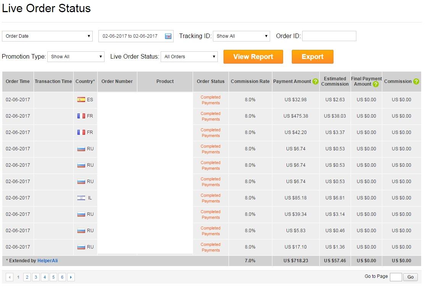
Task: Go to page 2 of results
Action: 27,277
